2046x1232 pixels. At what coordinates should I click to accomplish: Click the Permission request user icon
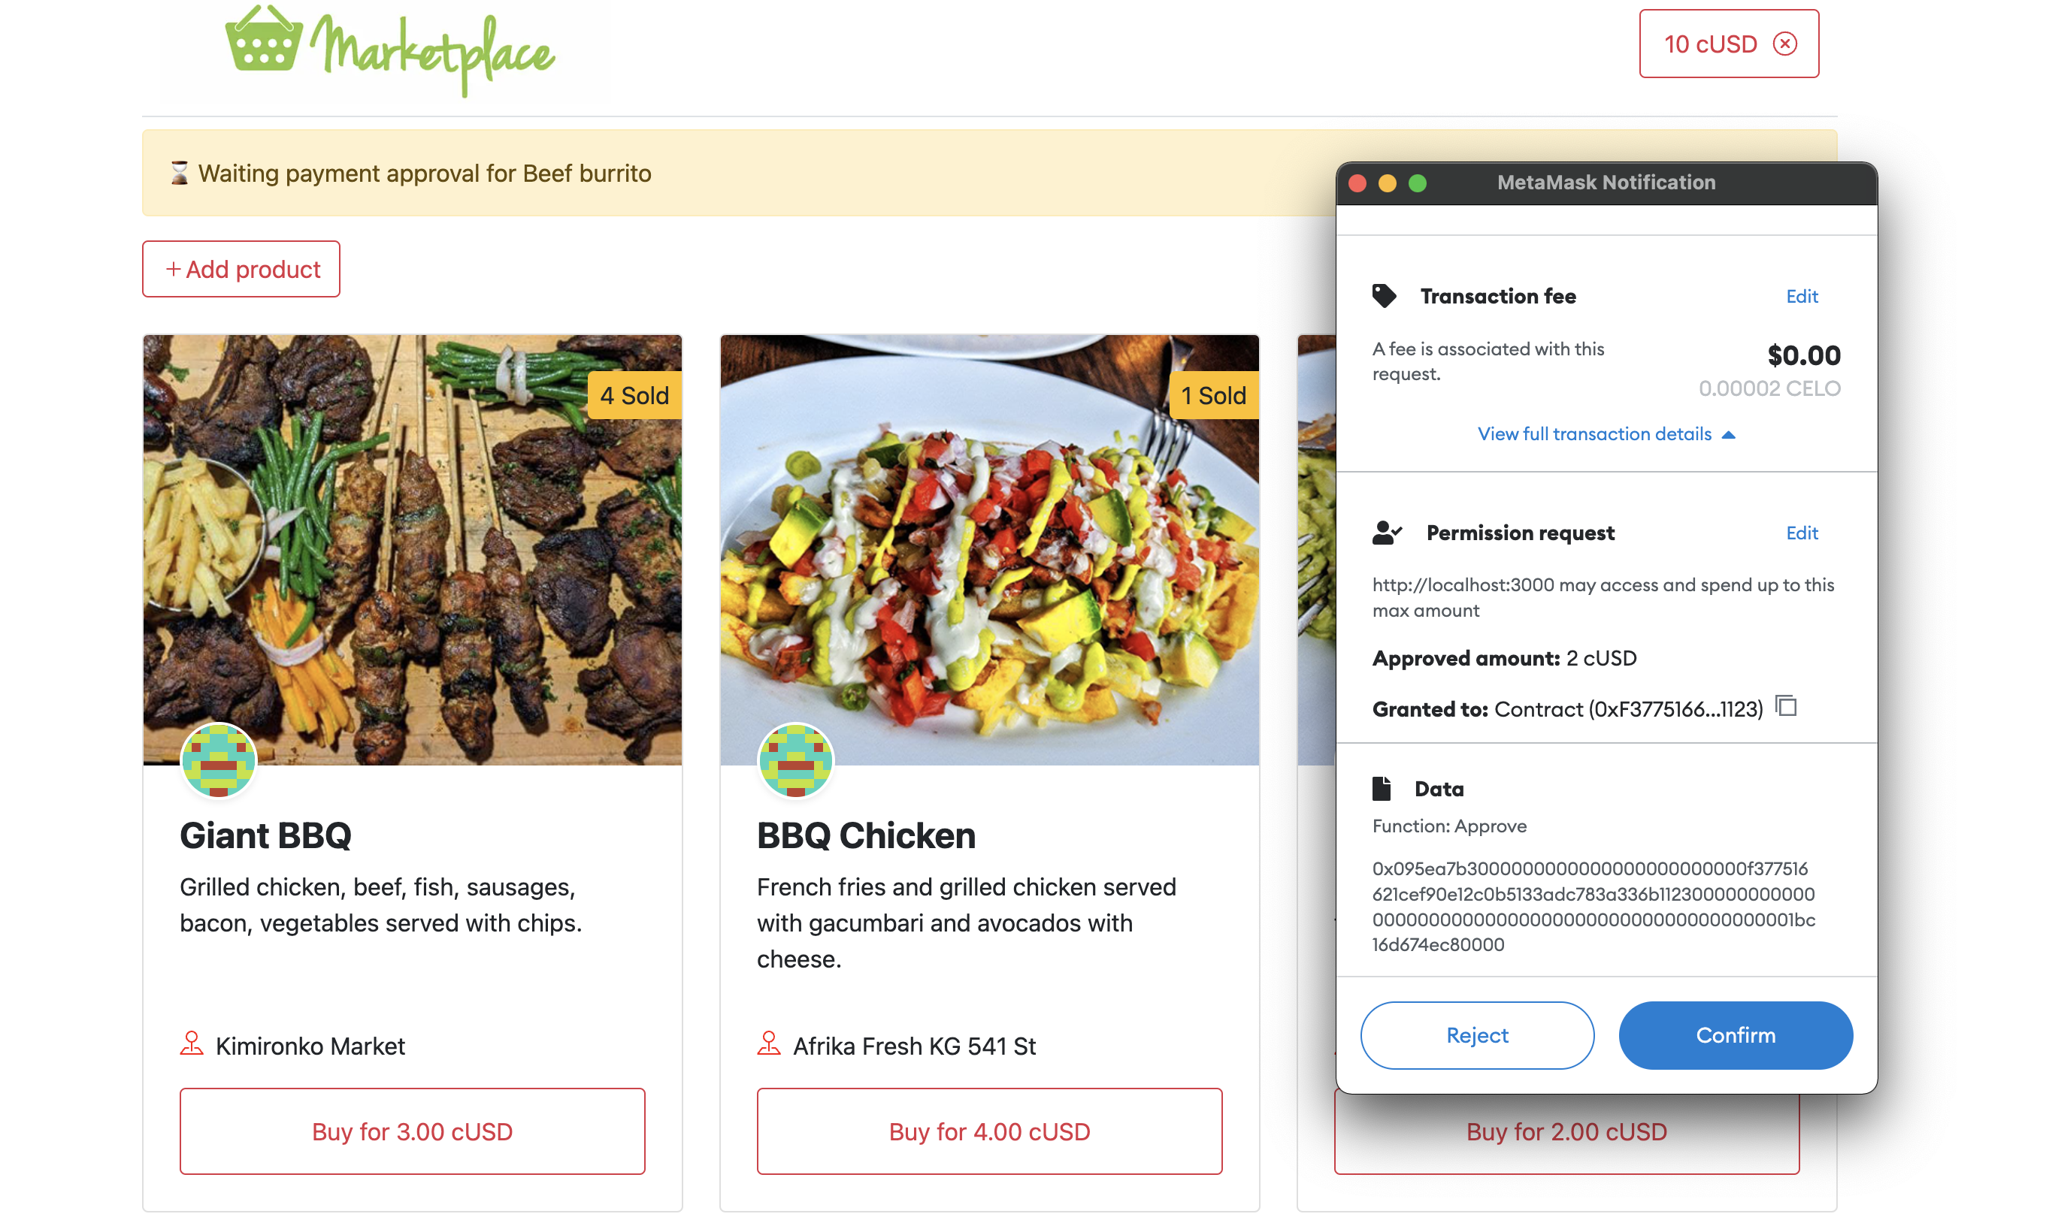click(x=1386, y=533)
